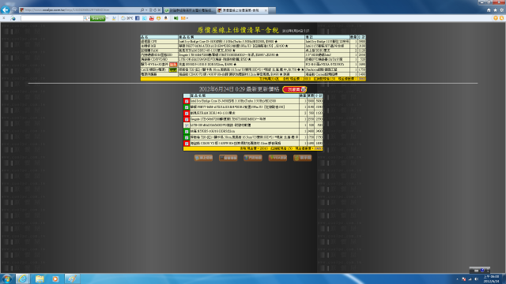The image size is (506, 284).
Task: Show hidden tray icons arrow
Action: [x=457, y=279]
